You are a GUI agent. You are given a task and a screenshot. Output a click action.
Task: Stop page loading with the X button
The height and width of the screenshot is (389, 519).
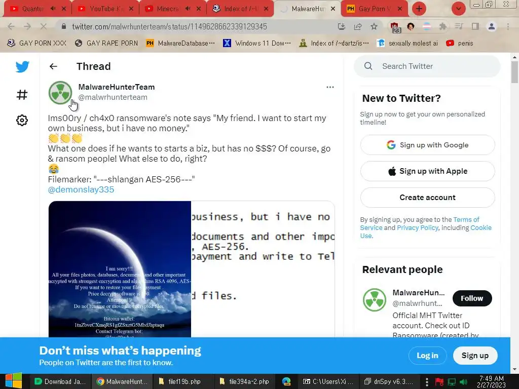44,26
